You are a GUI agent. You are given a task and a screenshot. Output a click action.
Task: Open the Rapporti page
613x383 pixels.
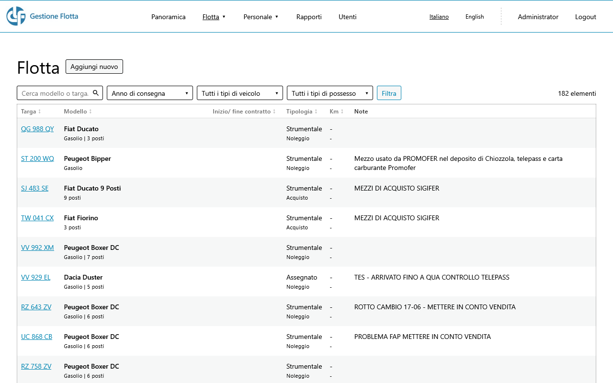(309, 17)
